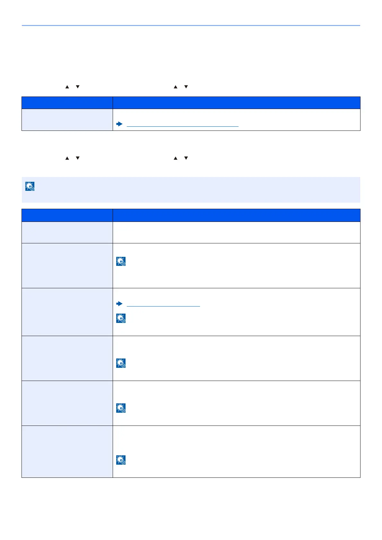Open the underlined reference link in the first table
The height and width of the screenshot is (540, 382).
(x=183, y=124)
